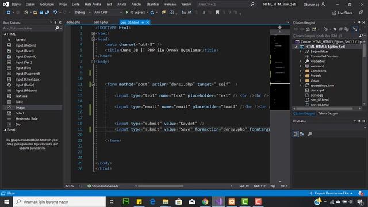Toggle pin on the Özellikler panel

(359, 121)
